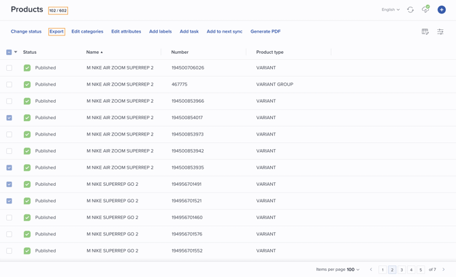Click Add to next sync

(x=225, y=32)
